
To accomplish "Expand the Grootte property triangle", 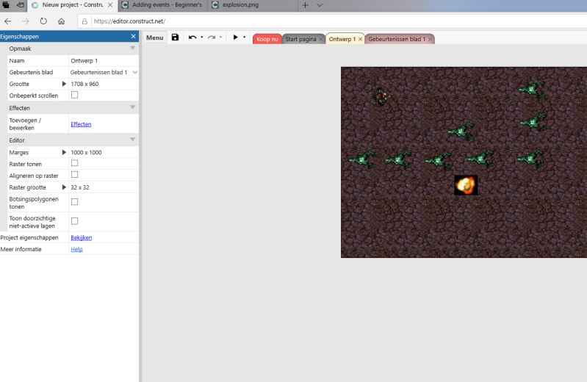I will coord(64,84).
